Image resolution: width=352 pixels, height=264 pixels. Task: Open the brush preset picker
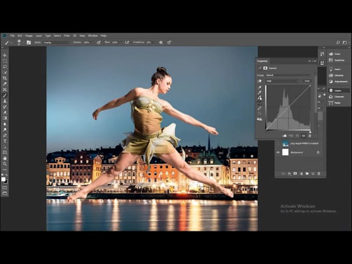click(x=19, y=42)
